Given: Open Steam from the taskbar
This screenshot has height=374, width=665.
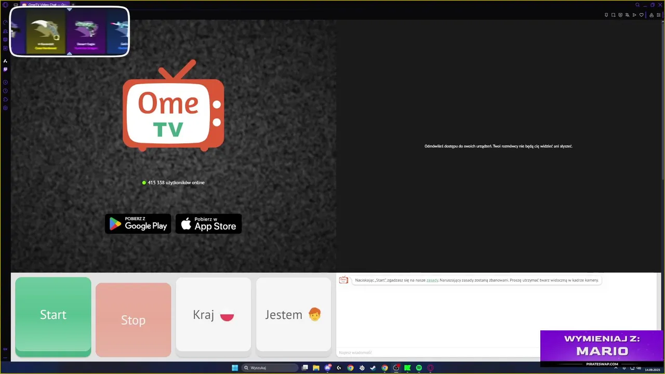Looking at the screenshot, I should pyautogui.click(x=373, y=368).
